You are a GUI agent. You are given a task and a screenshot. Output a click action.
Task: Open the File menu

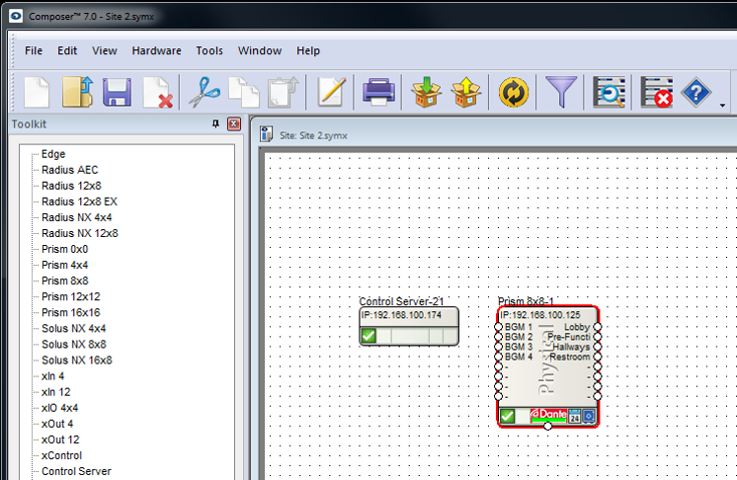34,50
